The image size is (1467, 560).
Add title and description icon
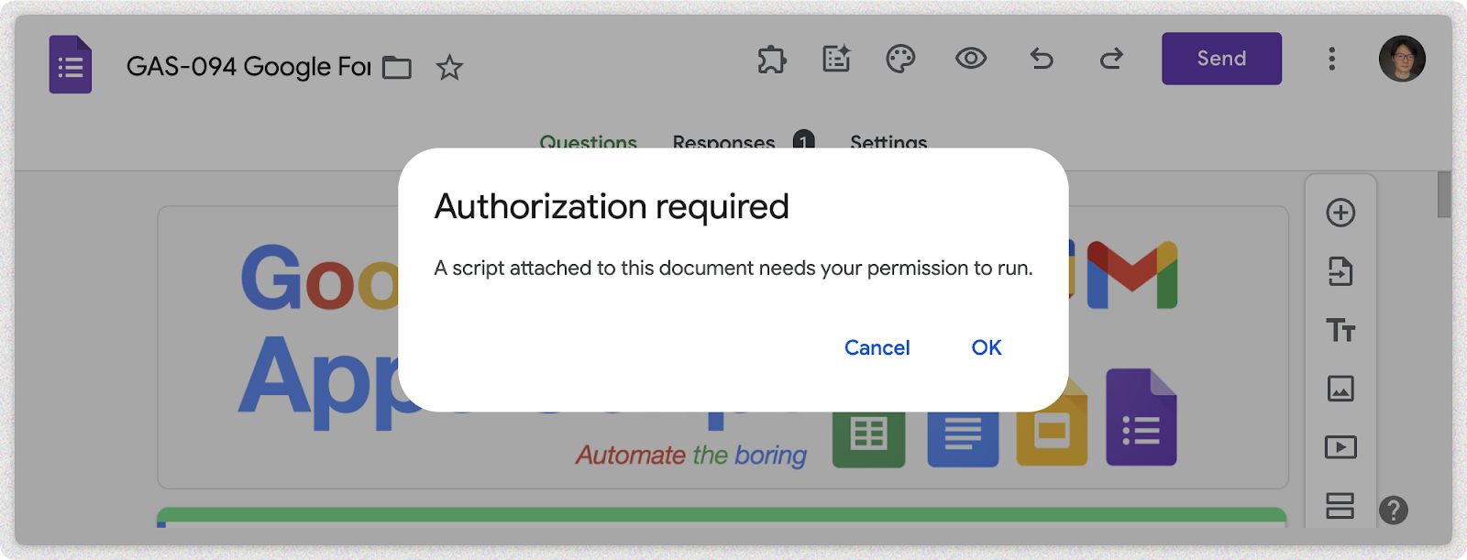(1340, 330)
